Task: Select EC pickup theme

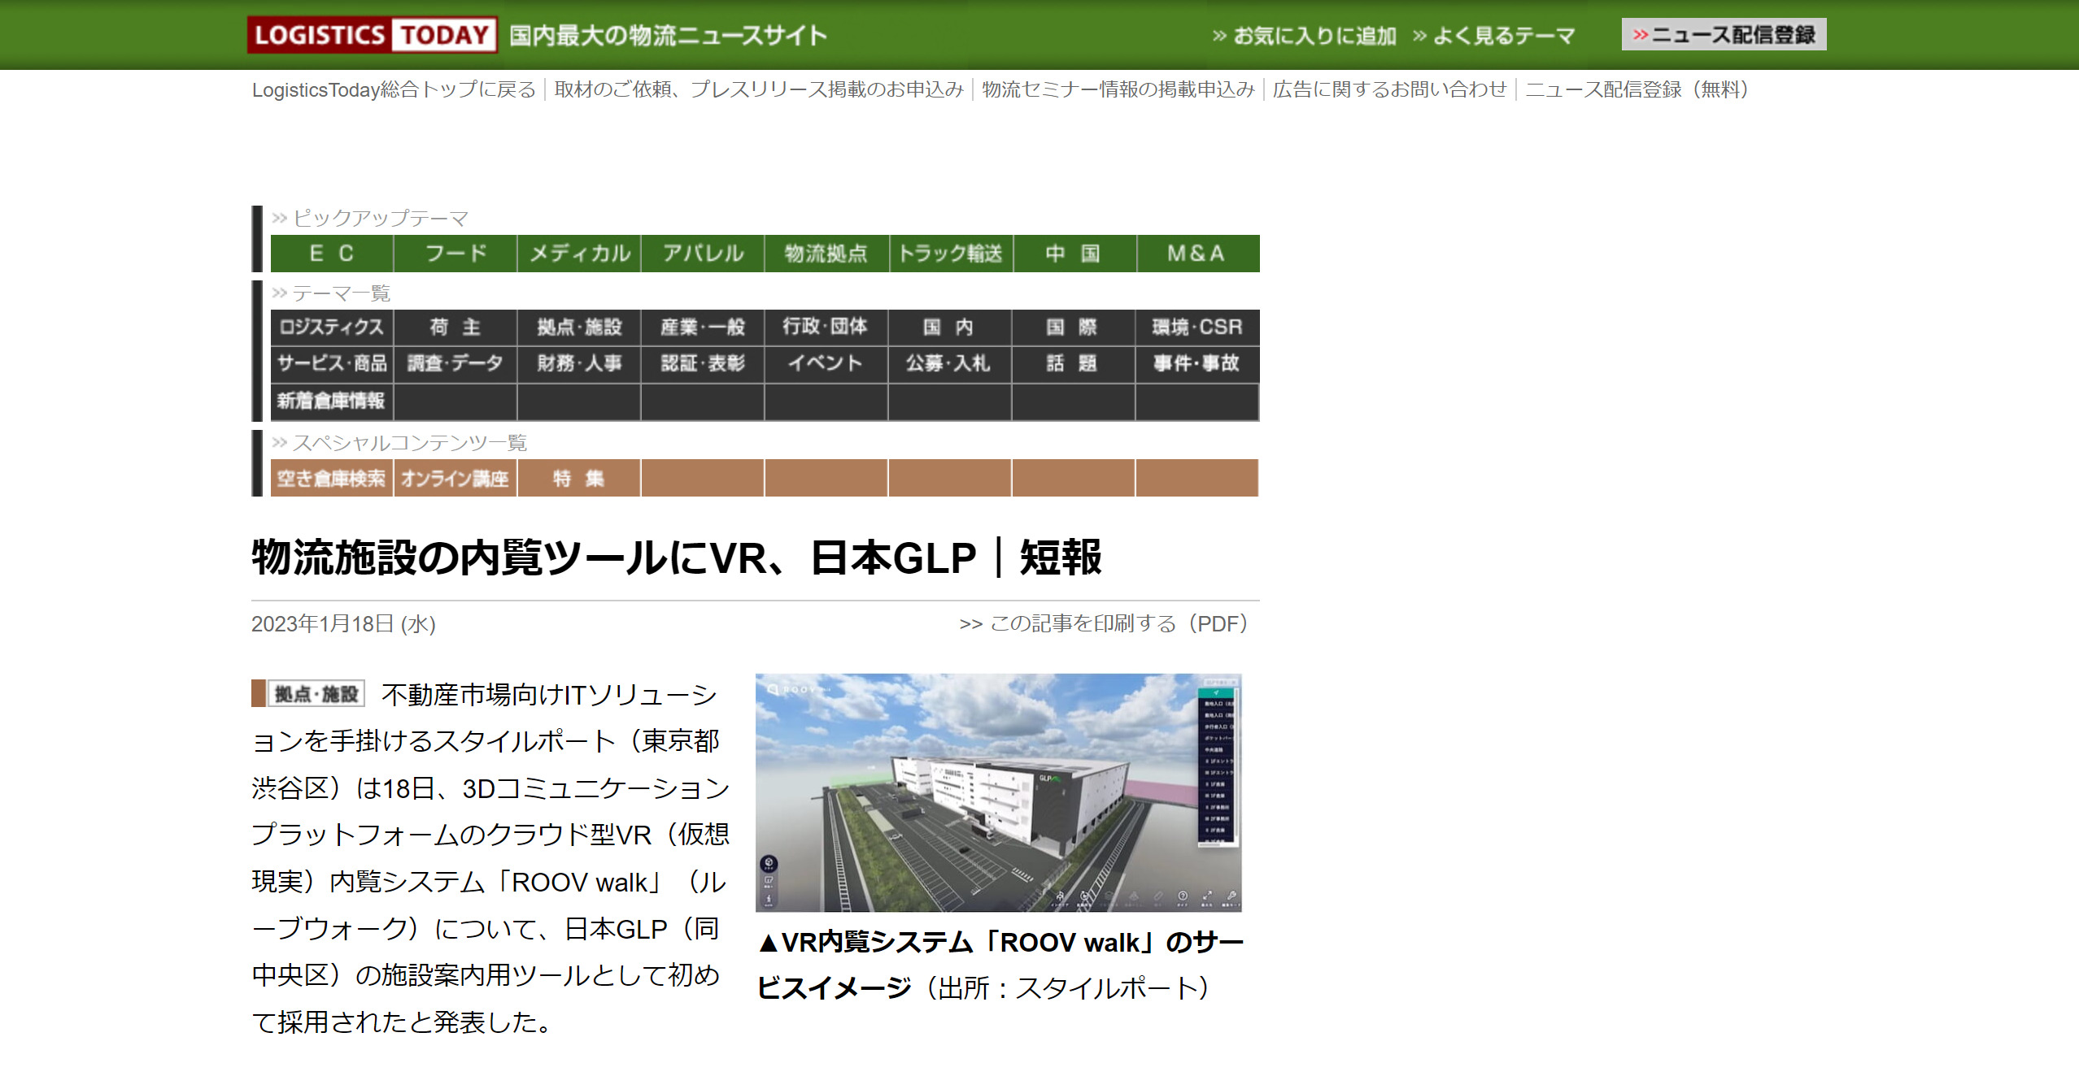Action: point(332,254)
